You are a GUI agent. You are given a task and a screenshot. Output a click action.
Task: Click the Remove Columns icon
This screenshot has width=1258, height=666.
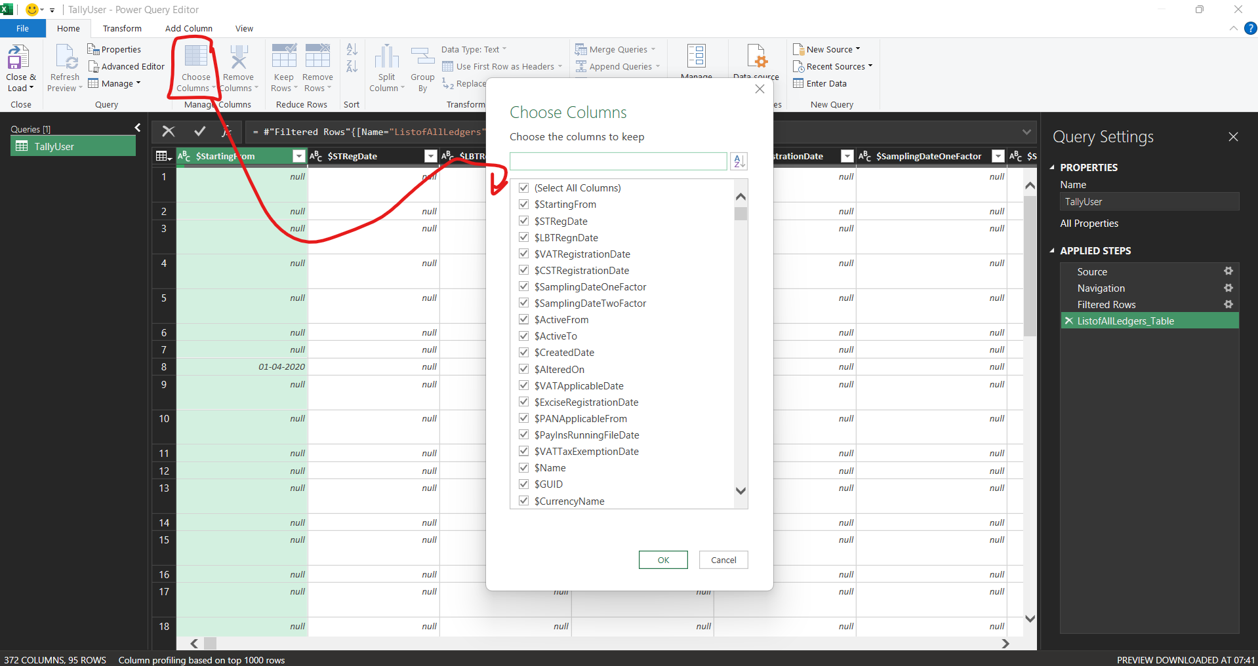coord(239,58)
